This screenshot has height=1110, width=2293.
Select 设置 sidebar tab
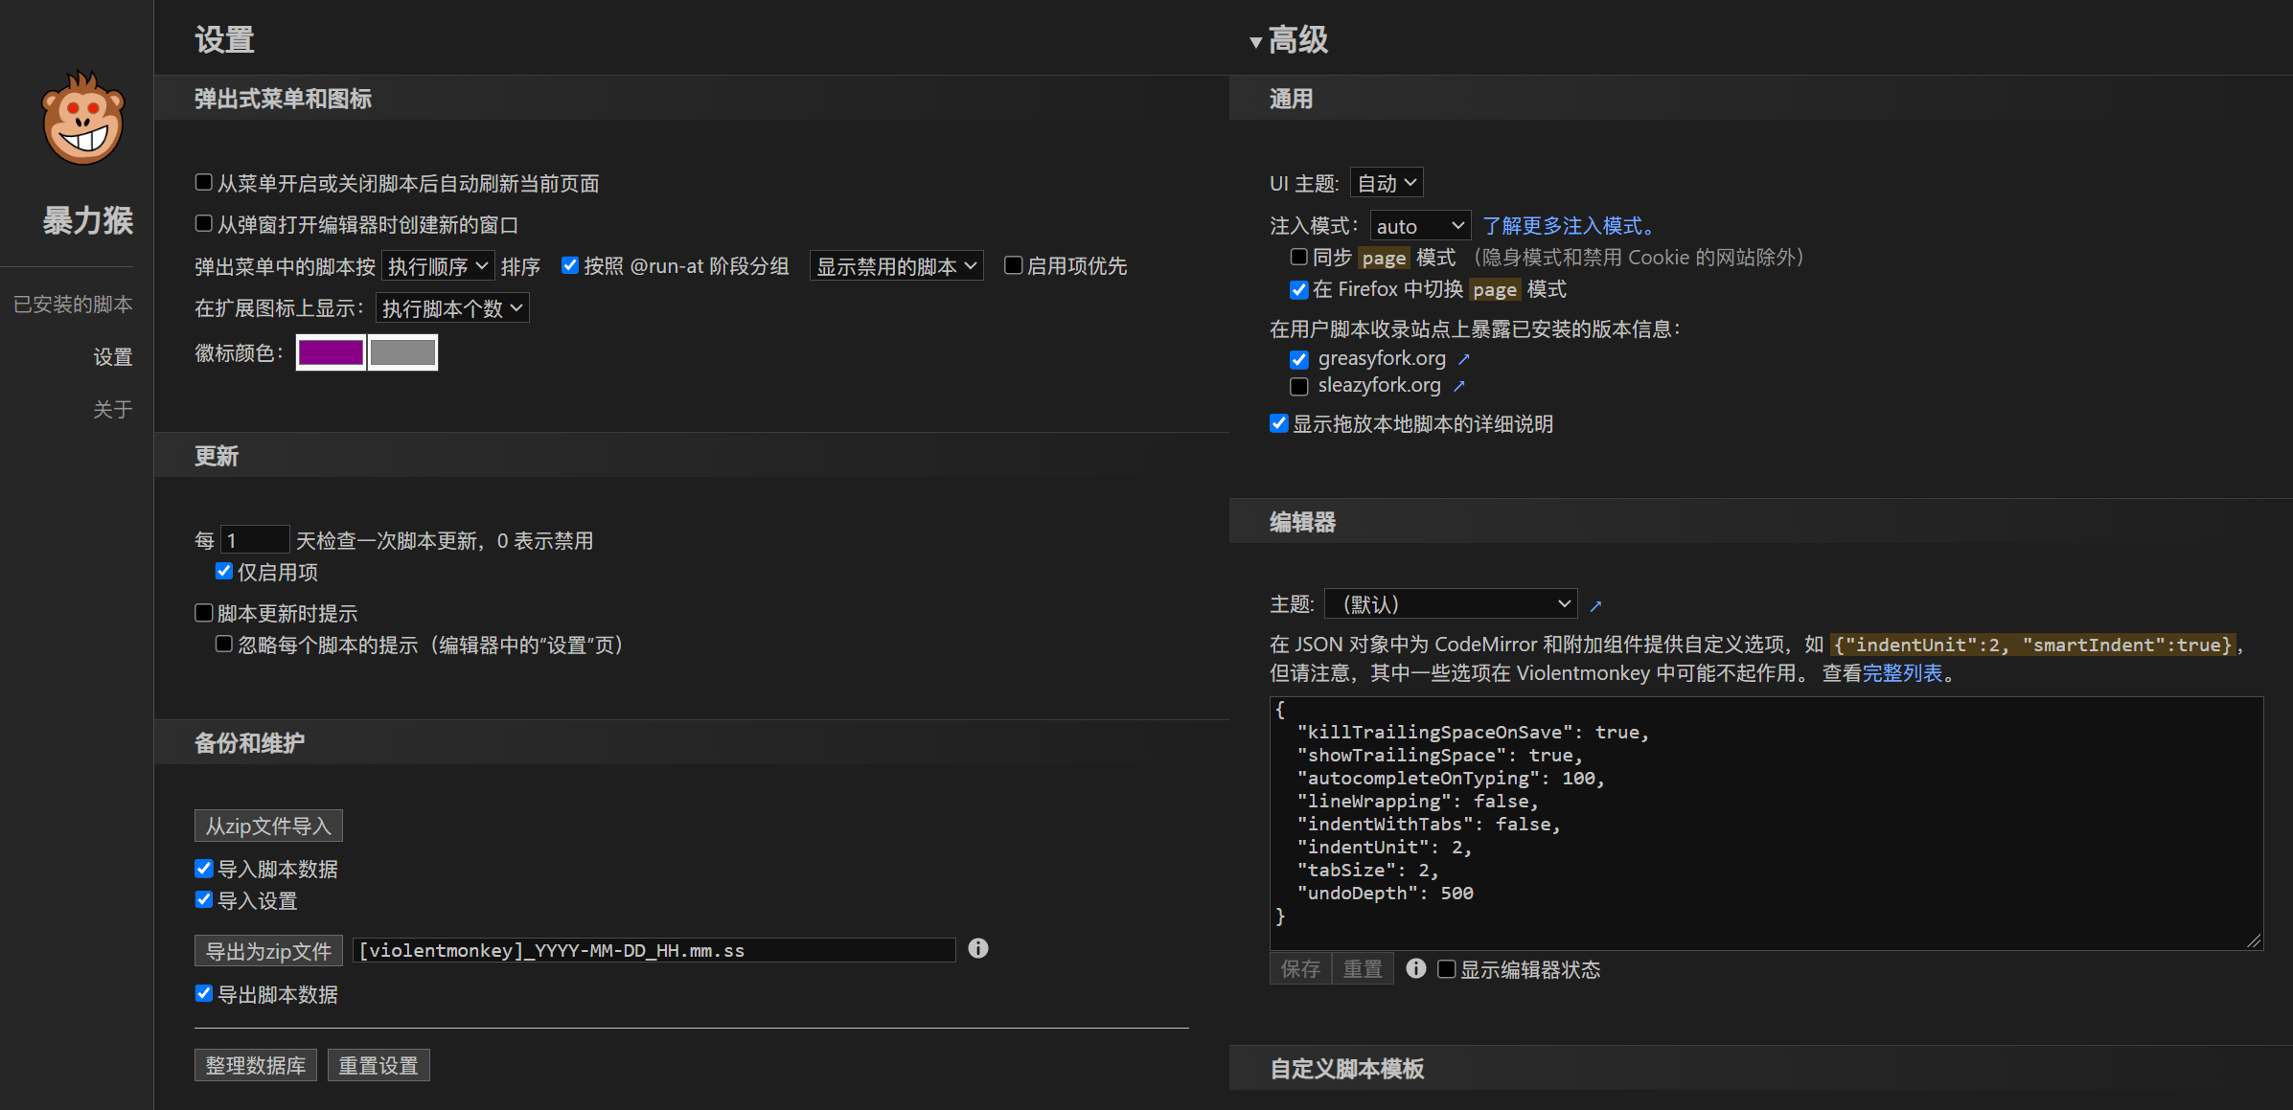coord(113,357)
